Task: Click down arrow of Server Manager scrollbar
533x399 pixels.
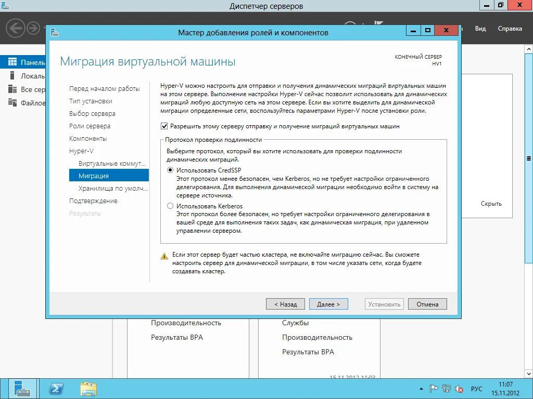Action: coord(529,374)
